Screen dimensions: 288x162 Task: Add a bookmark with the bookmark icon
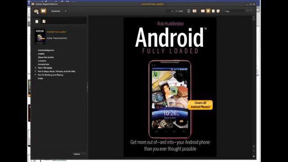(x=194, y=11)
